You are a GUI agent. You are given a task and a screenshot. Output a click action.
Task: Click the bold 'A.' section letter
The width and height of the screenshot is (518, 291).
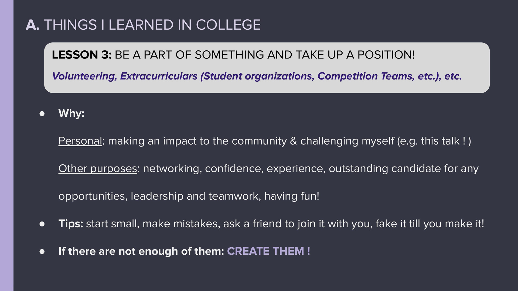pyautogui.click(x=33, y=25)
